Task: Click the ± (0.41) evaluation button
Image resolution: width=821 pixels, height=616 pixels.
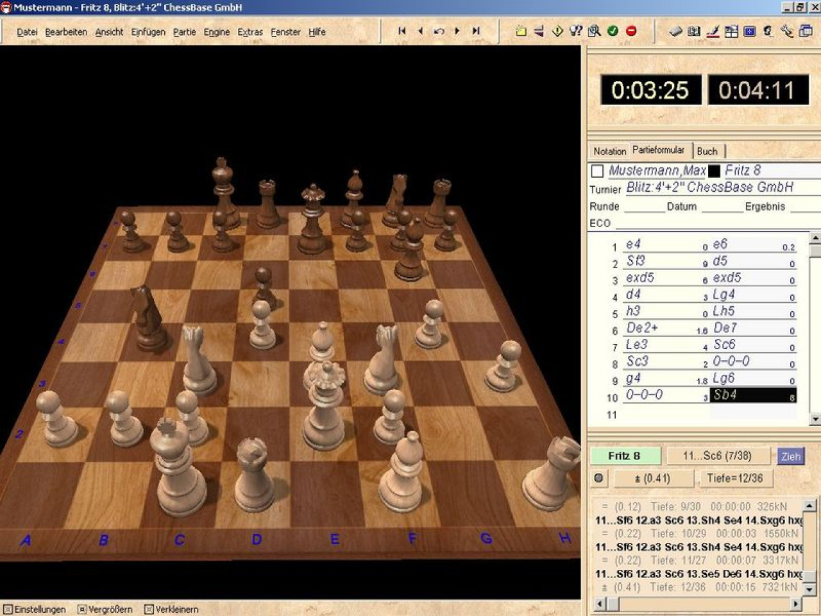Action: tap(653, 478)
